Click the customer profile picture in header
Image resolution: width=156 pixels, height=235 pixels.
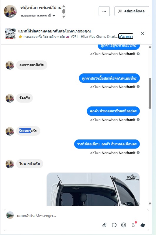pyautogui.click(x=10, y=11)
